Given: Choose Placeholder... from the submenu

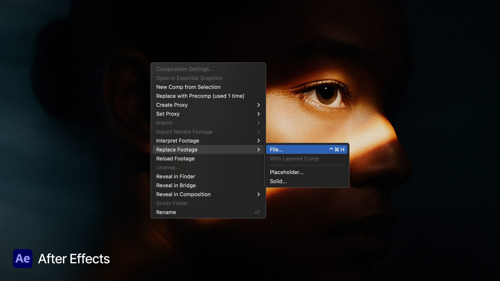Looking at the screenshot, I should click(x=286, y=172).
